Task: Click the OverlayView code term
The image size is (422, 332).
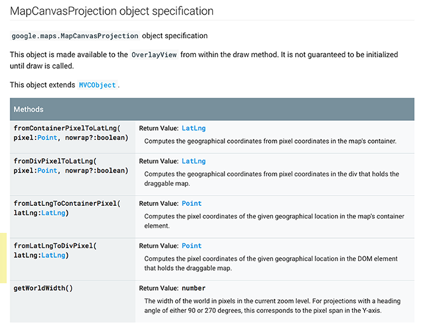Action: point(154,55)
